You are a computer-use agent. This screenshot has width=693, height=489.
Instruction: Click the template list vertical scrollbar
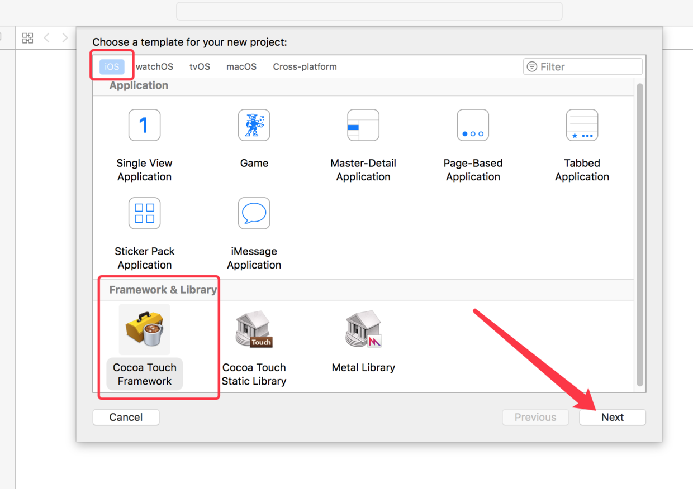[x=640, y=234]
